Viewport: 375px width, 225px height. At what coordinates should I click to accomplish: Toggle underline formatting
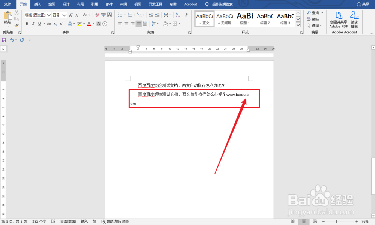click(x=39, y=24)
